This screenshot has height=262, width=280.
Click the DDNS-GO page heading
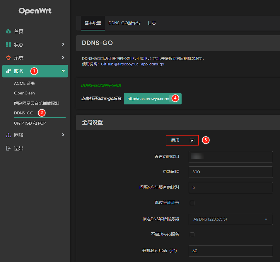[97, 43]
